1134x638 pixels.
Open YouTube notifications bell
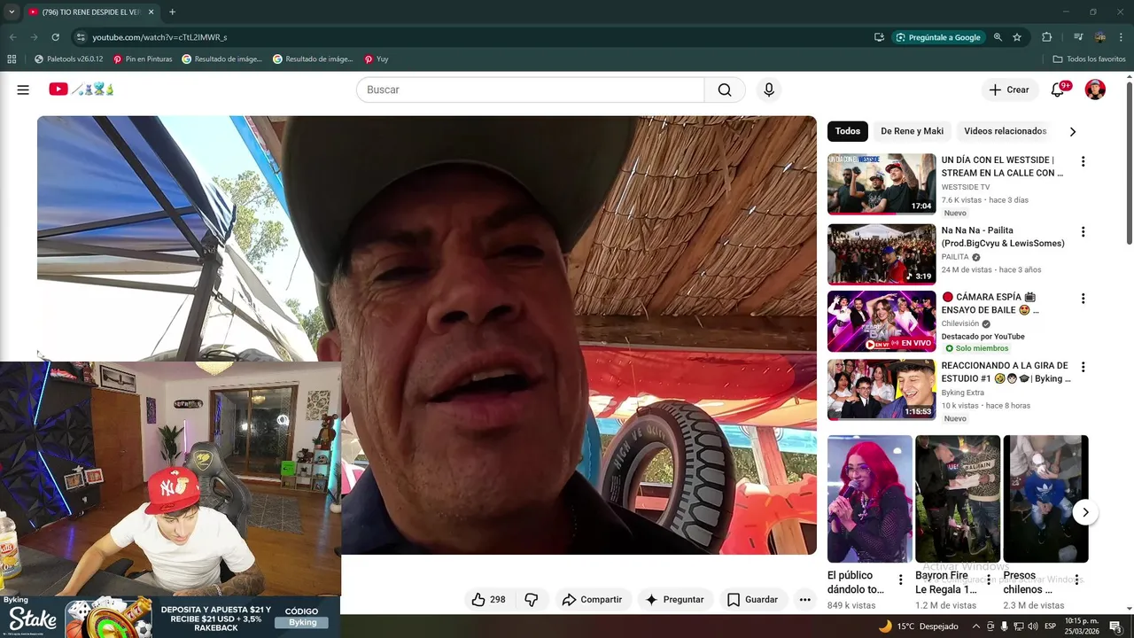1058,89
